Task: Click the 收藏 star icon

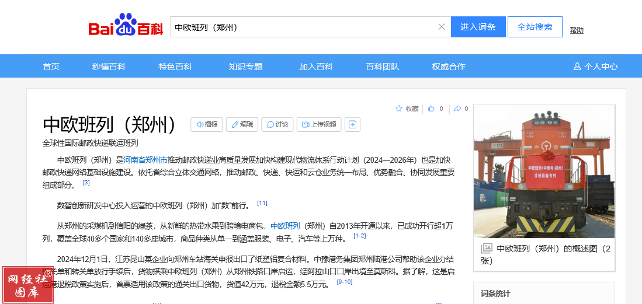Action: coord(399,109)
